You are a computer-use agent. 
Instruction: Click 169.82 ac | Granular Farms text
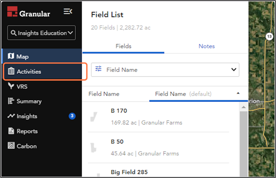pyautogui.click(x=147, y=123)
